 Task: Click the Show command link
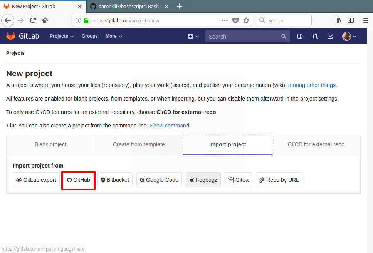(x=170, y=126)
